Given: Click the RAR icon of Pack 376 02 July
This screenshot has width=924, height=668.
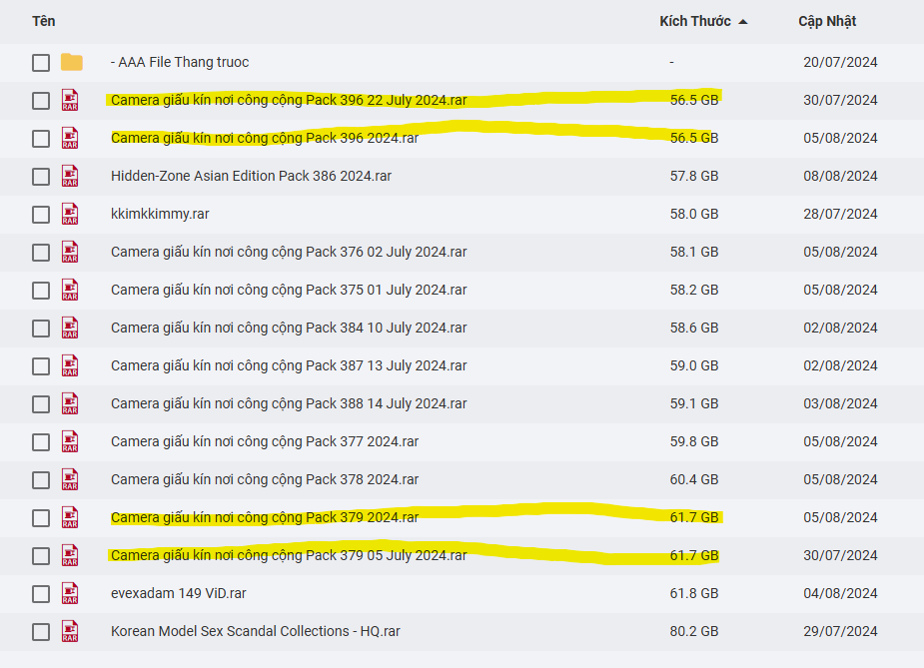Looking at the screenshot, I should point(70,252).
